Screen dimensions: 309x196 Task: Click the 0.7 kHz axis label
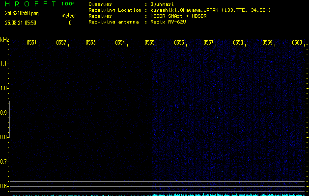3,162
